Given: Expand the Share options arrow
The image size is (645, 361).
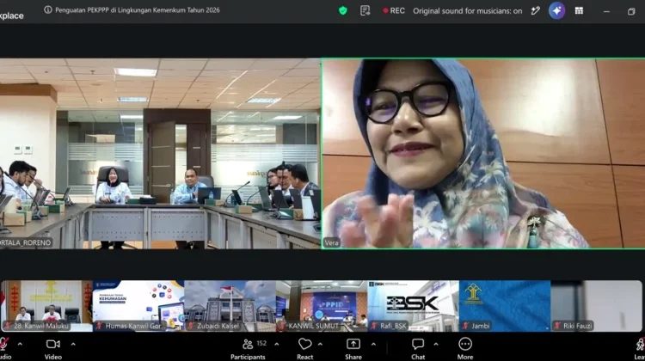Looking at the screenshot, I should coord(373,344).
